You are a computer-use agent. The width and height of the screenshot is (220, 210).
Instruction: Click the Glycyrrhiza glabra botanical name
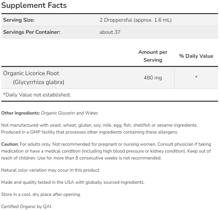click(39, 82)
